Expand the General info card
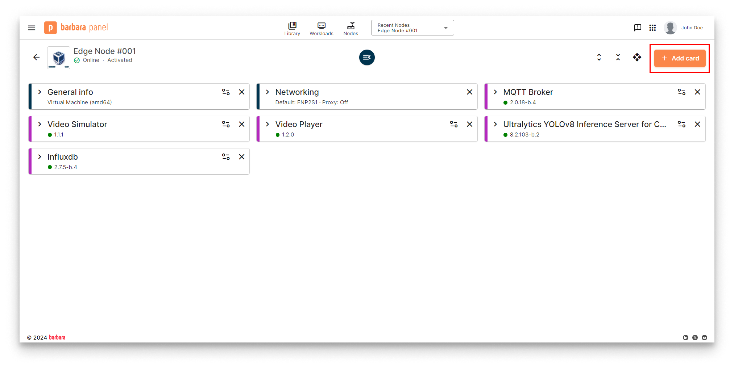 coord(40,92)
